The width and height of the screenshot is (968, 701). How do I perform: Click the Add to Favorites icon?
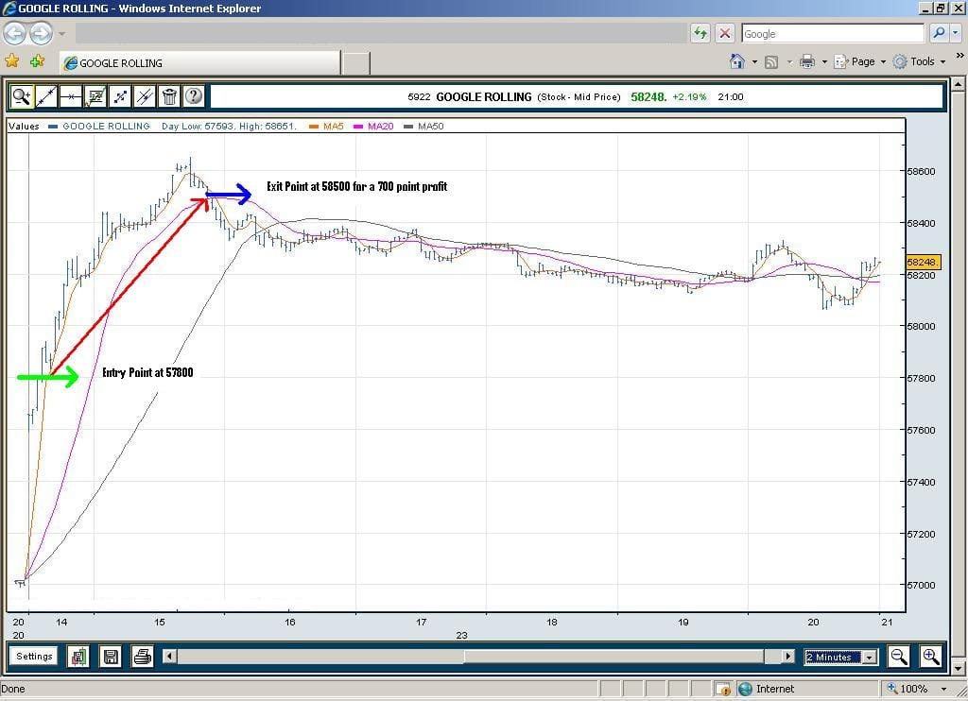pyautogui.click(x=37, y=61)
